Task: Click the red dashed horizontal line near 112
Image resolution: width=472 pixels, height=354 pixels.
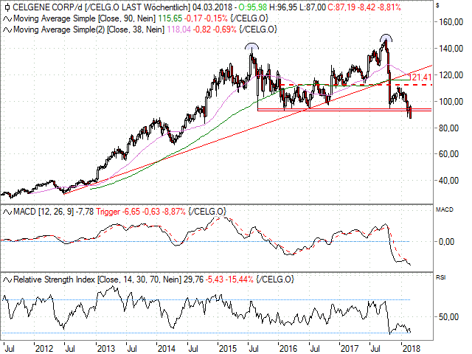Action: click(355, 85)
